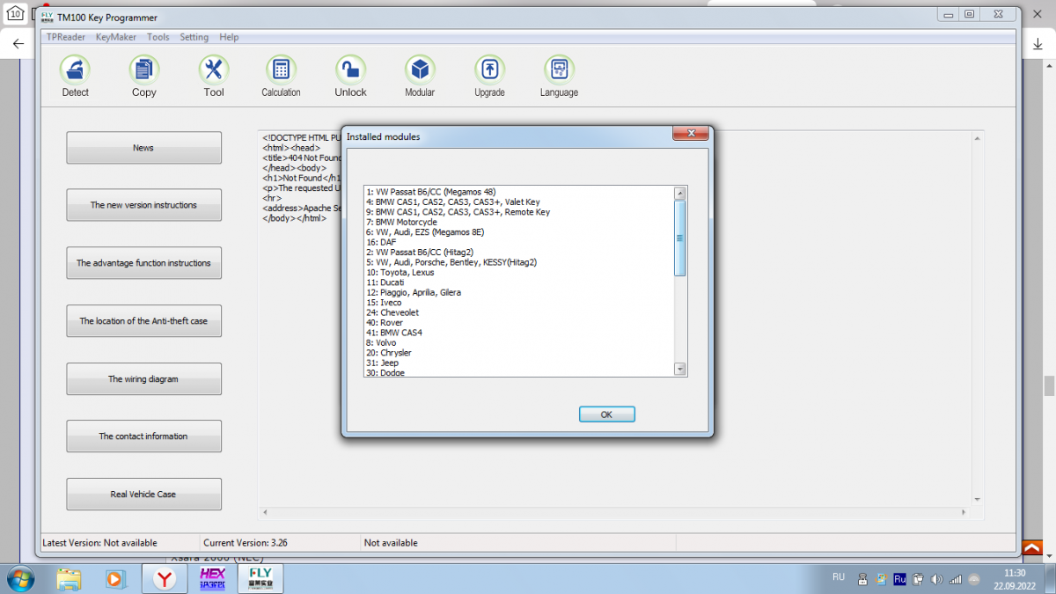Maximize the TM100 Key Programmer window
This screenshot has height=594, width=1056.
click(969, 14)
